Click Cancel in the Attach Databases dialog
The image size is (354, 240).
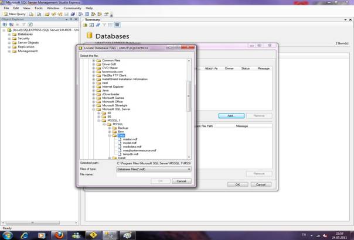pyautogui.click(x=261, y=184)
